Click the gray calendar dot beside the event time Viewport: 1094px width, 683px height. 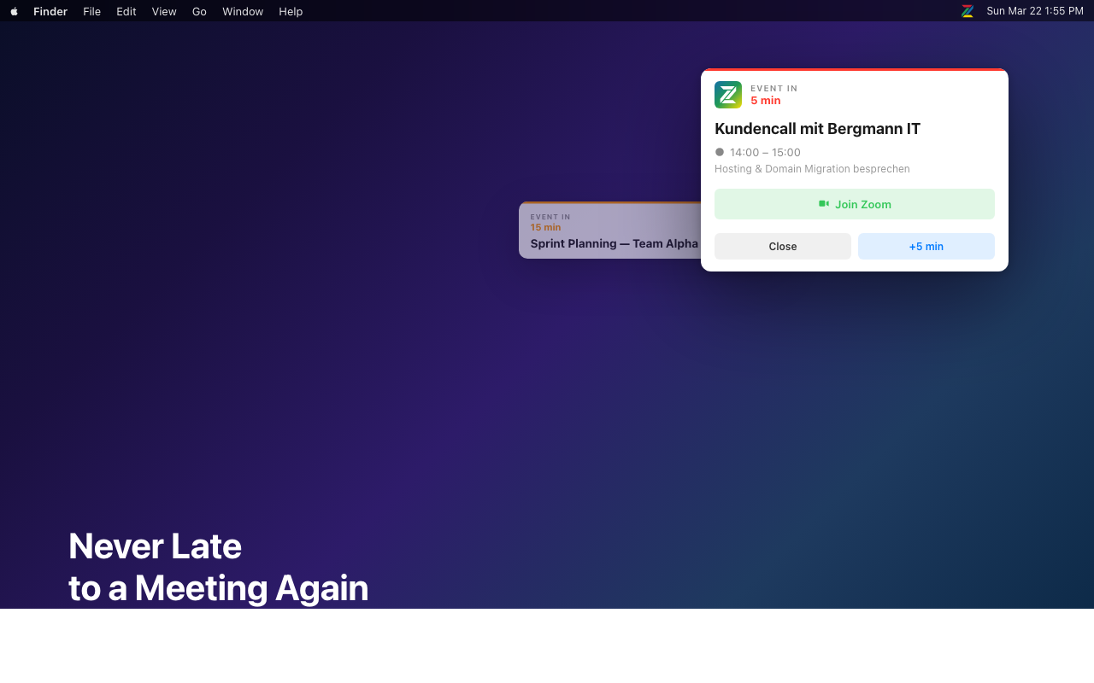pos(720,151)
